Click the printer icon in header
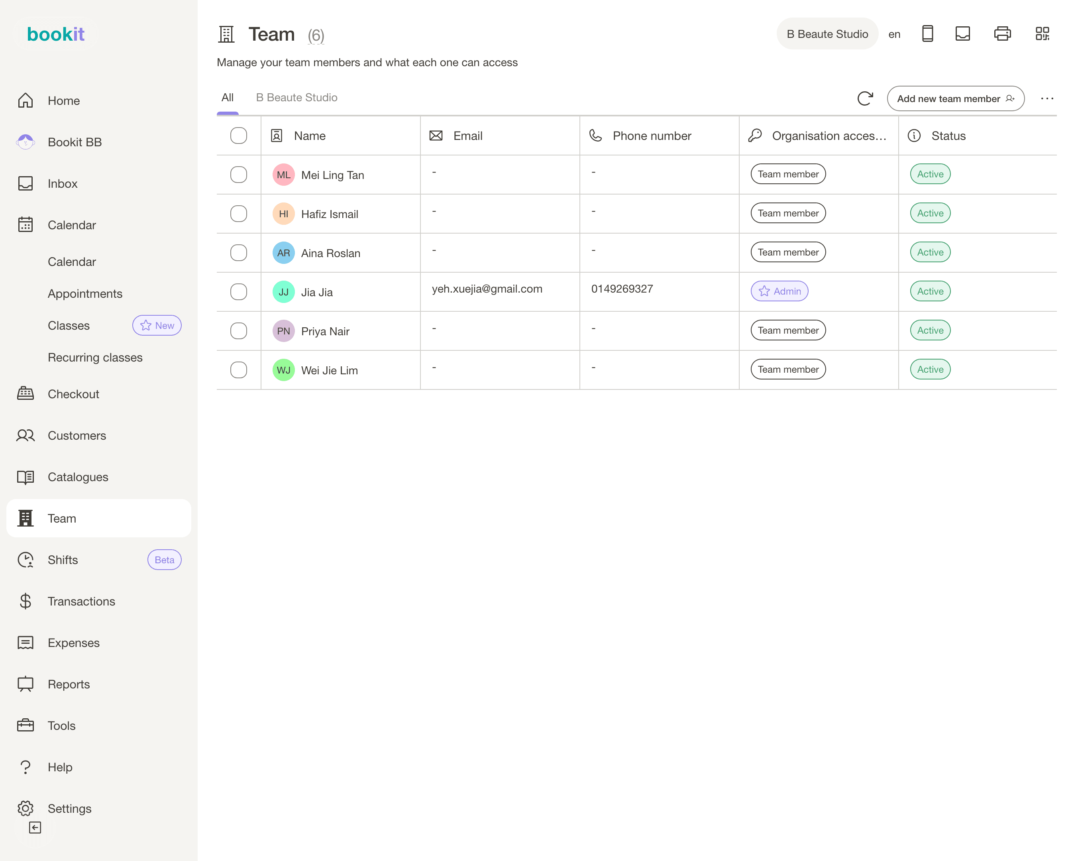The width and height of the screenshot is (1076, 861). tap(1002, 33)
